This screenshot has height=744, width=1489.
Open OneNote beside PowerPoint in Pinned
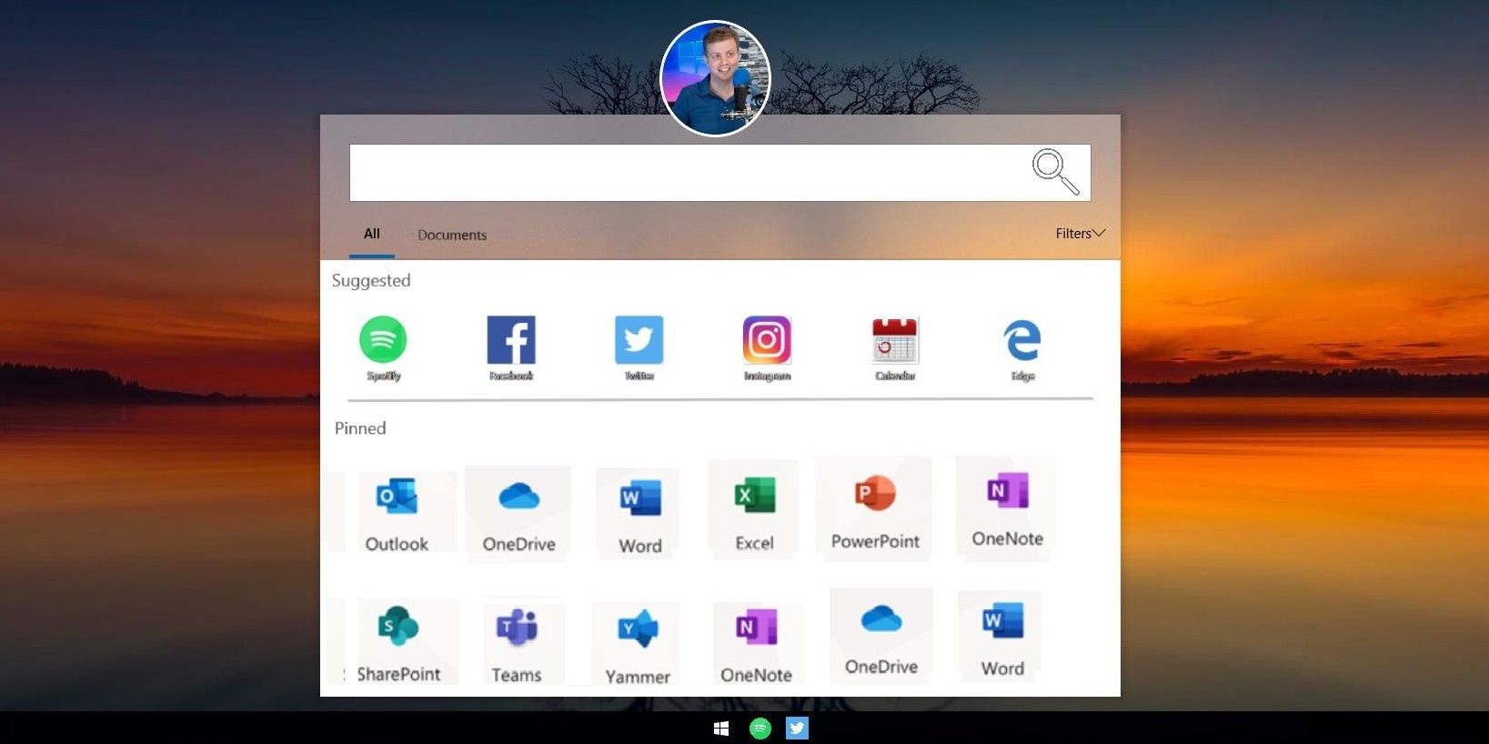pos(1007,508)
